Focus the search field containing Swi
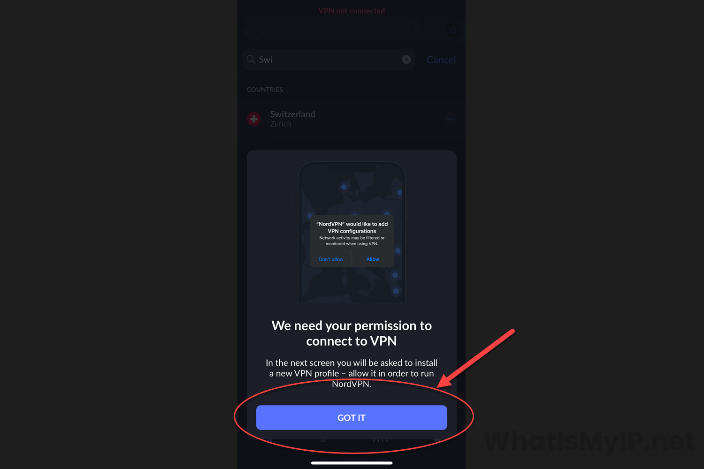 [x=329, y=60]
